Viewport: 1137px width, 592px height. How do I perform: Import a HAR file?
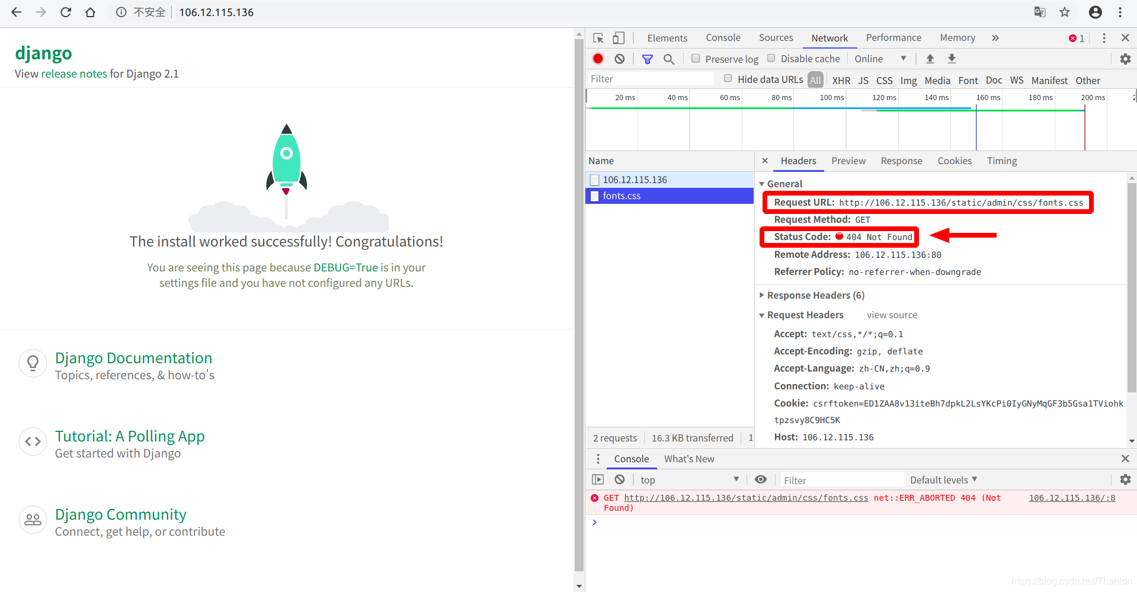pos(930,59)
